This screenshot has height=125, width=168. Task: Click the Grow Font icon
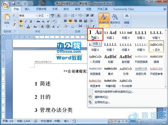pyautogui.click(x=53, y=26)
